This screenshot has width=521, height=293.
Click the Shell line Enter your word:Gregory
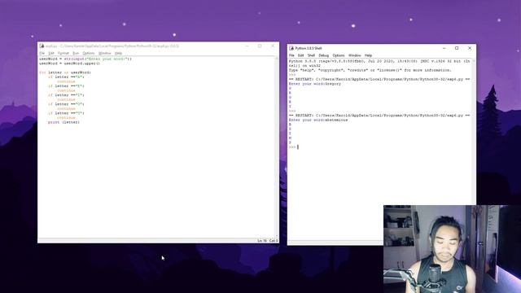click(315, 84)
